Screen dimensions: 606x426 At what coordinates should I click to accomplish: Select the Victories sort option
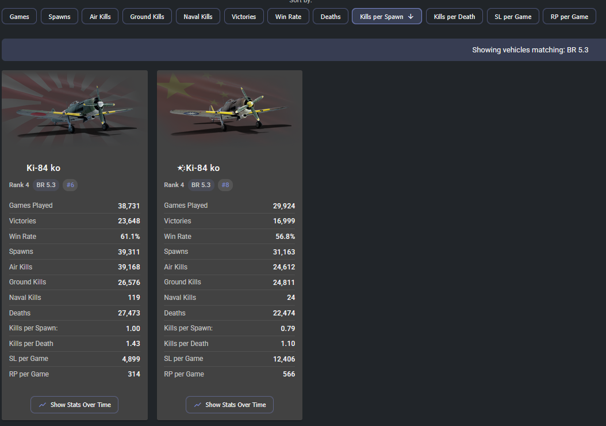(244, 17)
